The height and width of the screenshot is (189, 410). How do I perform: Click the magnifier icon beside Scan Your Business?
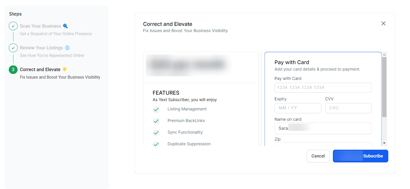point(65,26)
